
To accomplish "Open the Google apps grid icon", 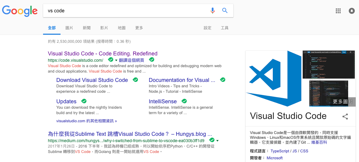I will click(338, 11).
